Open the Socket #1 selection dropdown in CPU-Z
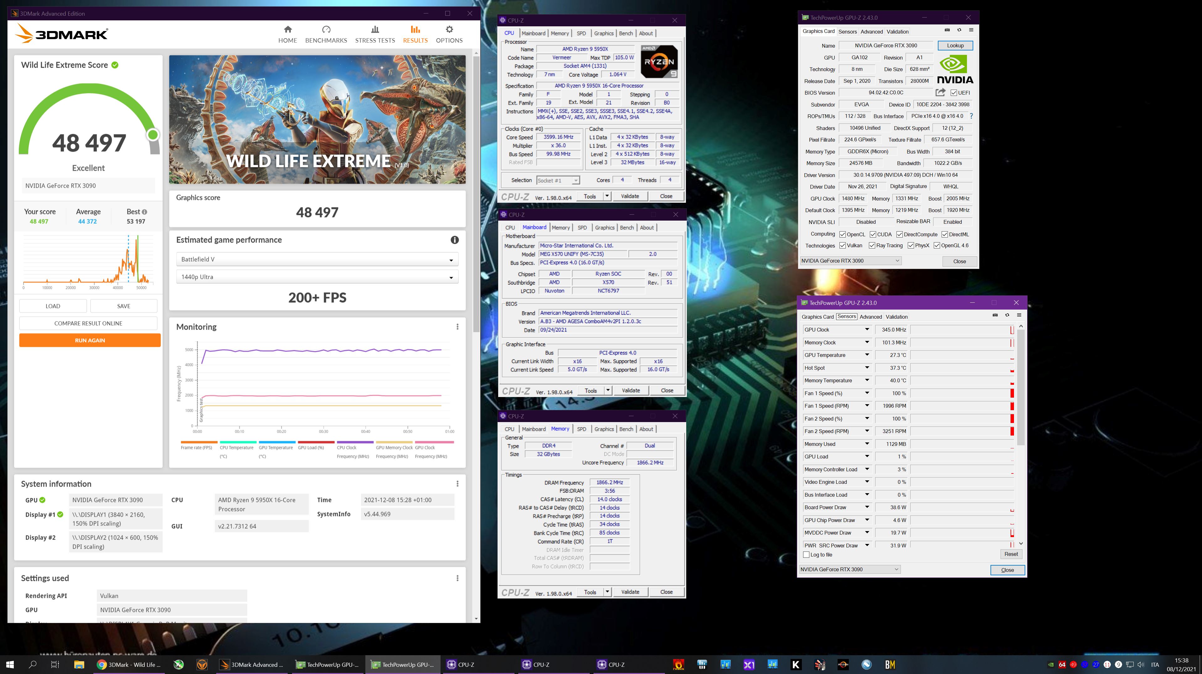Screen dimensions: 1202x674 (x=558, y=180)
